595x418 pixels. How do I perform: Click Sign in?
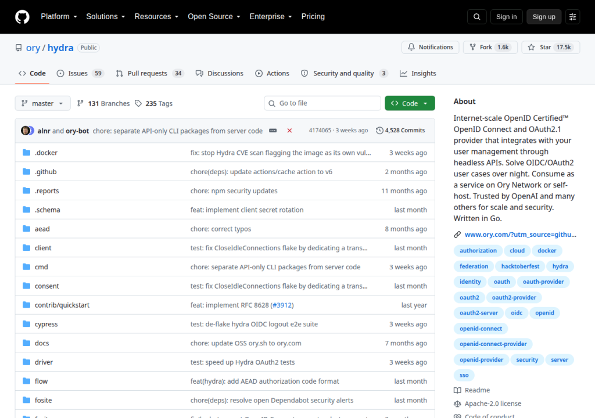click(506, 17)
